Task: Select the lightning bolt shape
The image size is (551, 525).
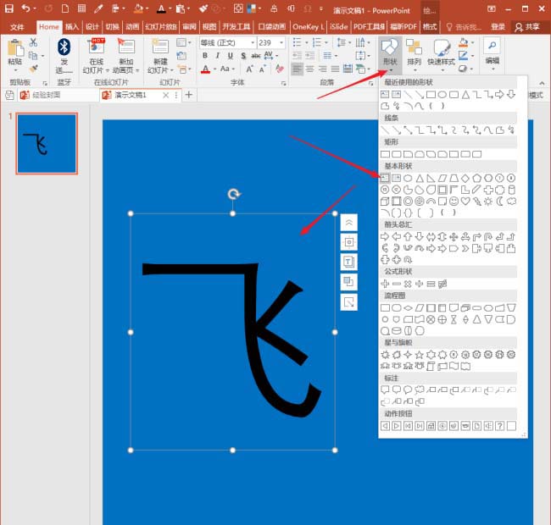Action: (477, 201)
